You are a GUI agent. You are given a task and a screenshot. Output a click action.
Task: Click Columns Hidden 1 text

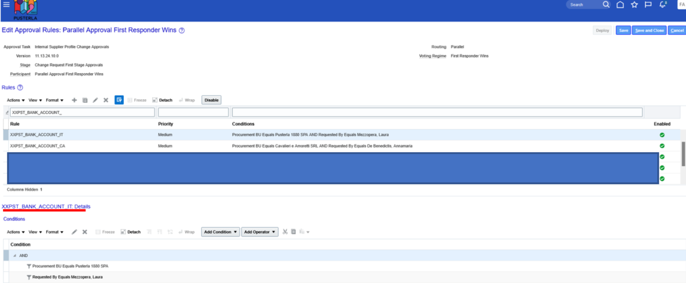point(24,189)
